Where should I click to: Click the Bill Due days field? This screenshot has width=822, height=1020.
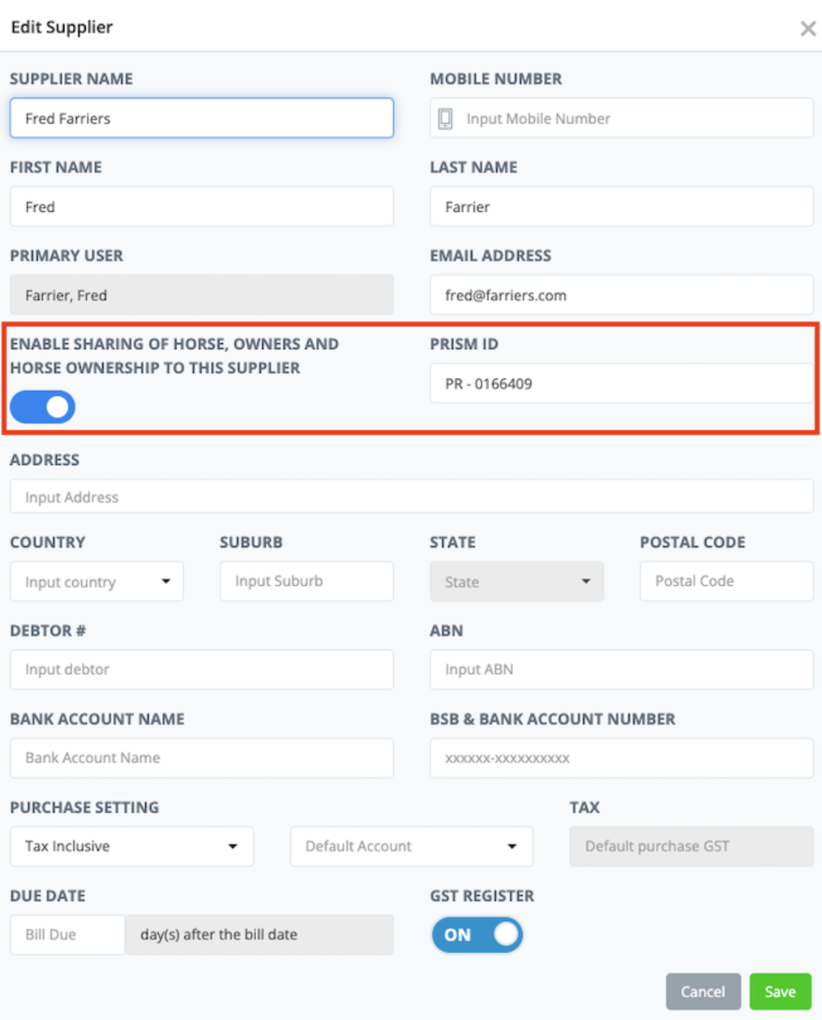tap(67, 934)
